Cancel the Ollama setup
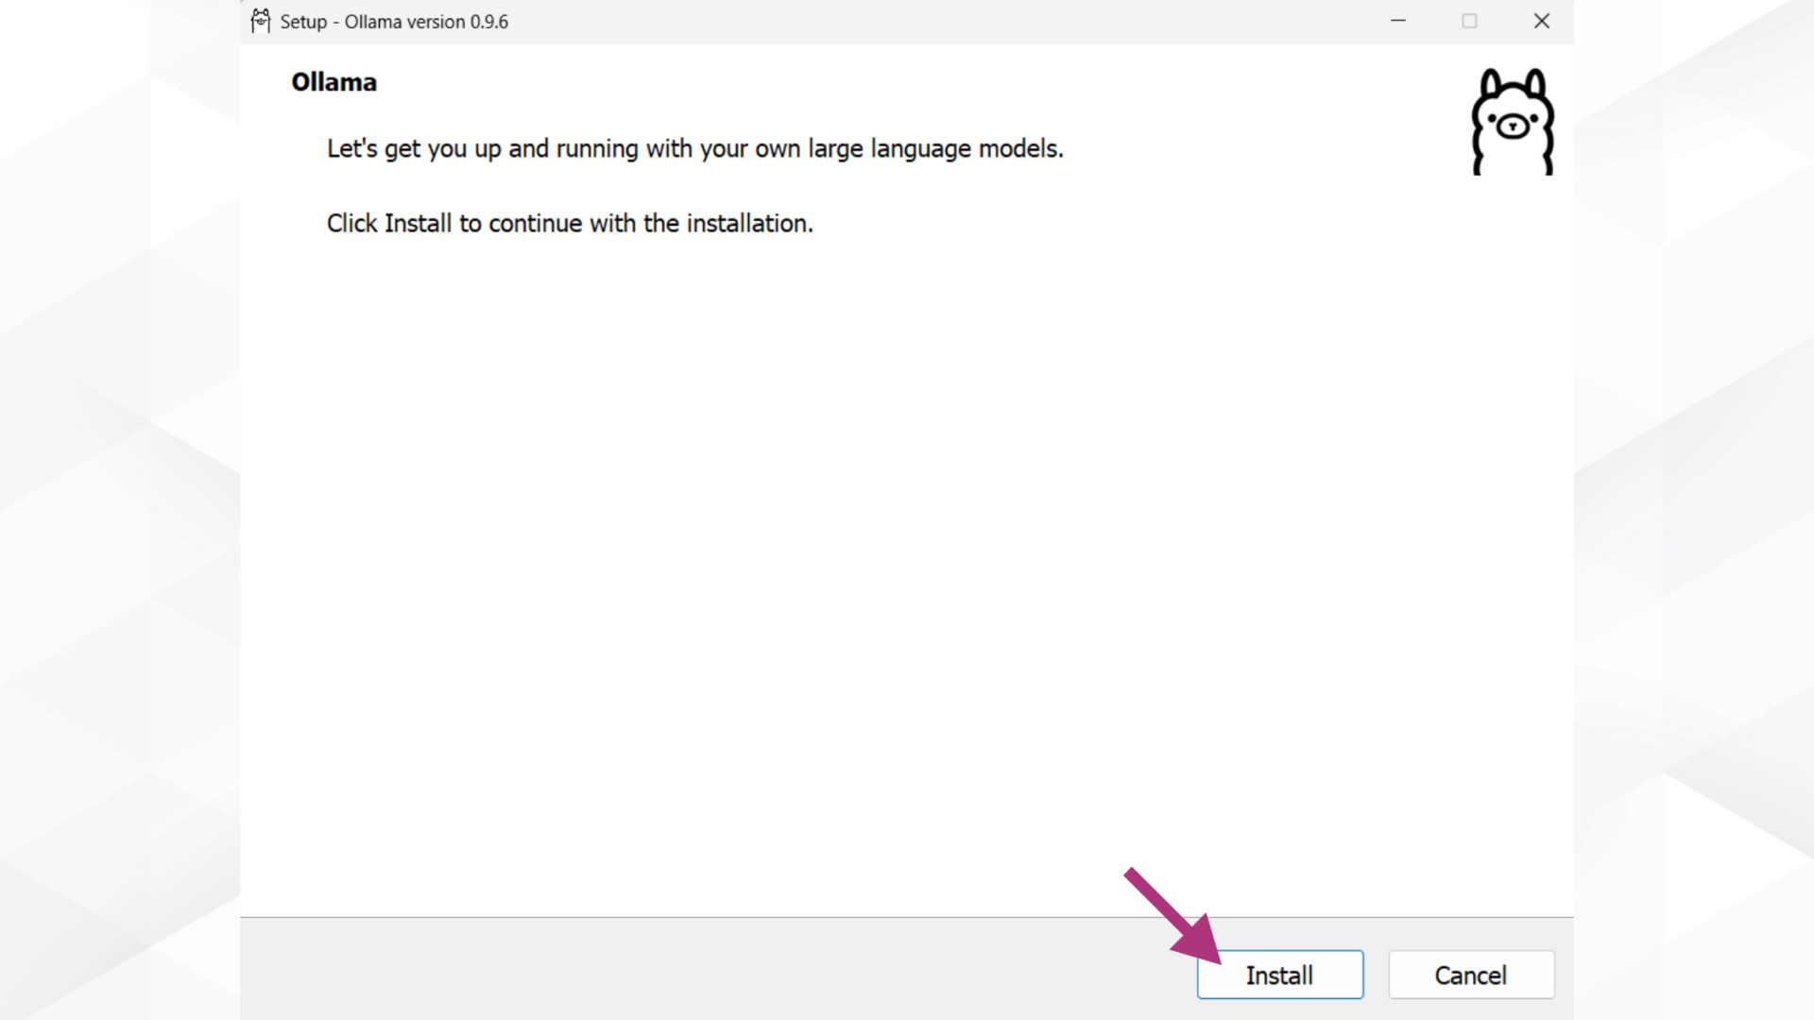The height and width of the screenshot is (1020, 1814). point(1471,975)
